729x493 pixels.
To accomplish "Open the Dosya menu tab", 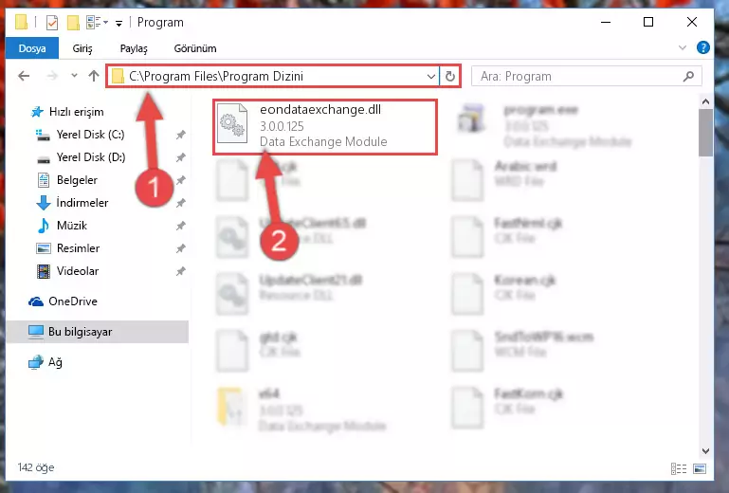I will [32, 48].
